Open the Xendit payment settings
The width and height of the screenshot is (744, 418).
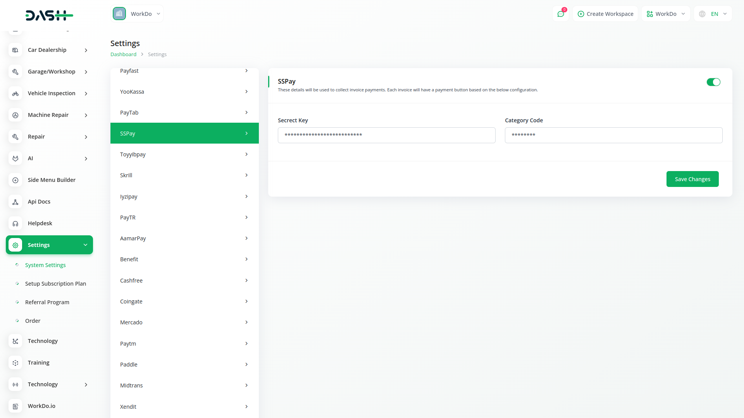coord(184,407)
